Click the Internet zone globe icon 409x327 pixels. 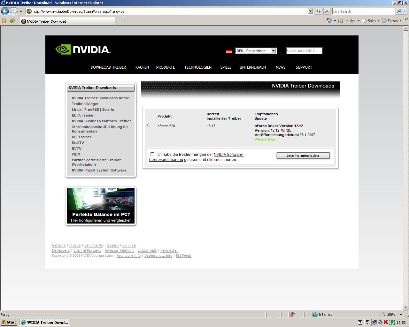315,315
